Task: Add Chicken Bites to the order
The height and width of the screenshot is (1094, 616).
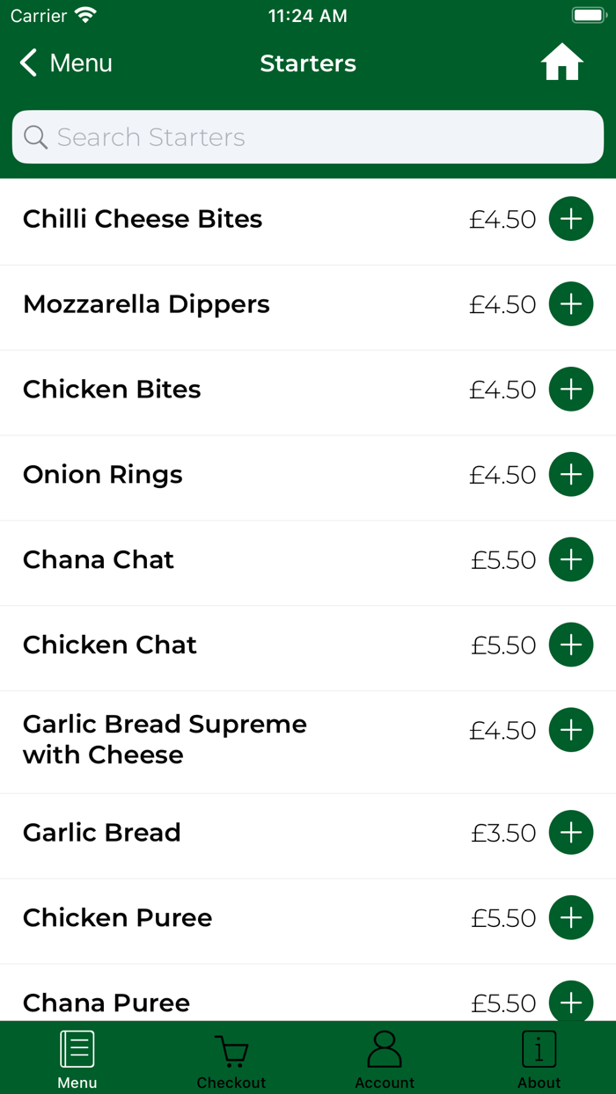Action: tap(570, 389)
